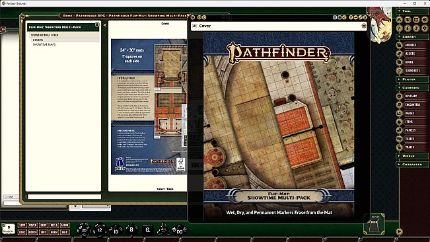Expand the Player sidebar section
430x242 pixels.
coord(412,79)
